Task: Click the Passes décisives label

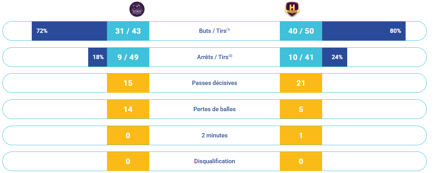Action: point(214,83)
